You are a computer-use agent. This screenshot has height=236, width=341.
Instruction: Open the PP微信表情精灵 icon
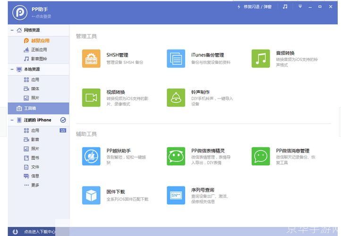coord(176,156)
